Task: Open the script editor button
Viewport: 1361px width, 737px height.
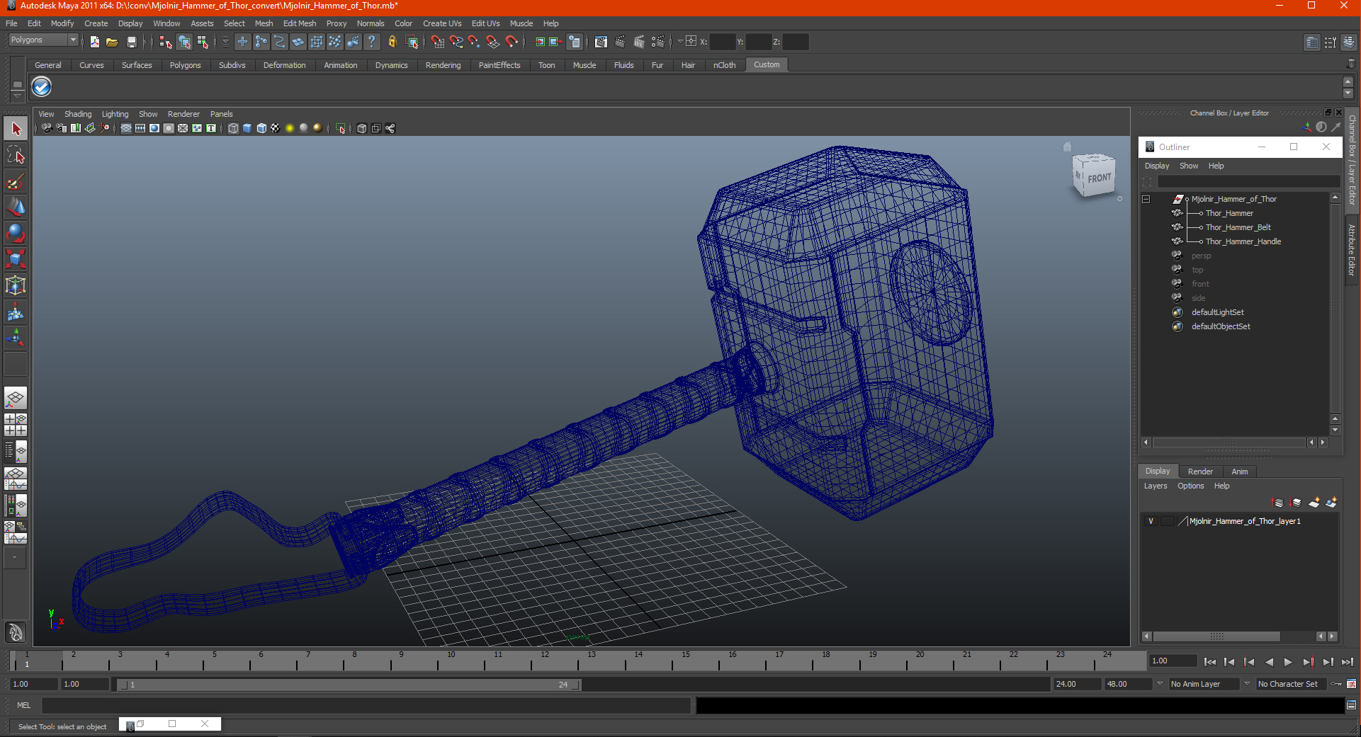Action: click(x=1351, y=705)
